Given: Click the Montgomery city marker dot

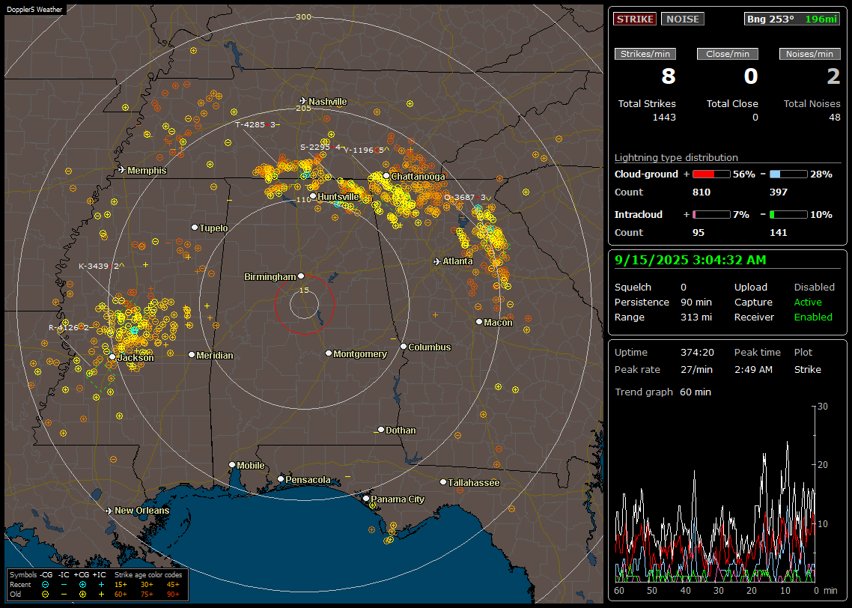Looking at the screenshot, I should (328, 353).
